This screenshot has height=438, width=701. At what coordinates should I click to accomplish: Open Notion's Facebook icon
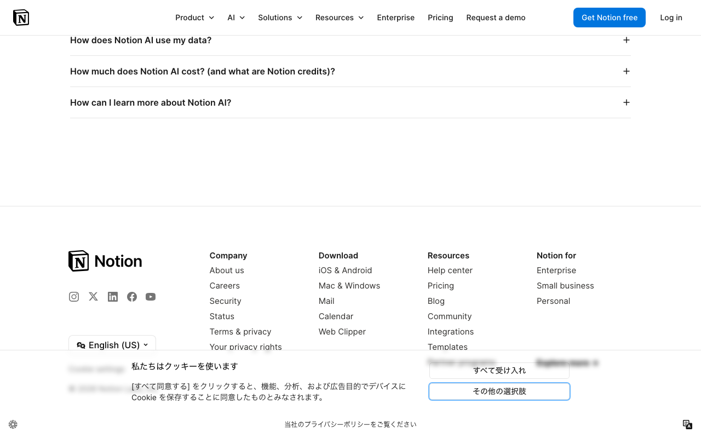coord(132,297)
